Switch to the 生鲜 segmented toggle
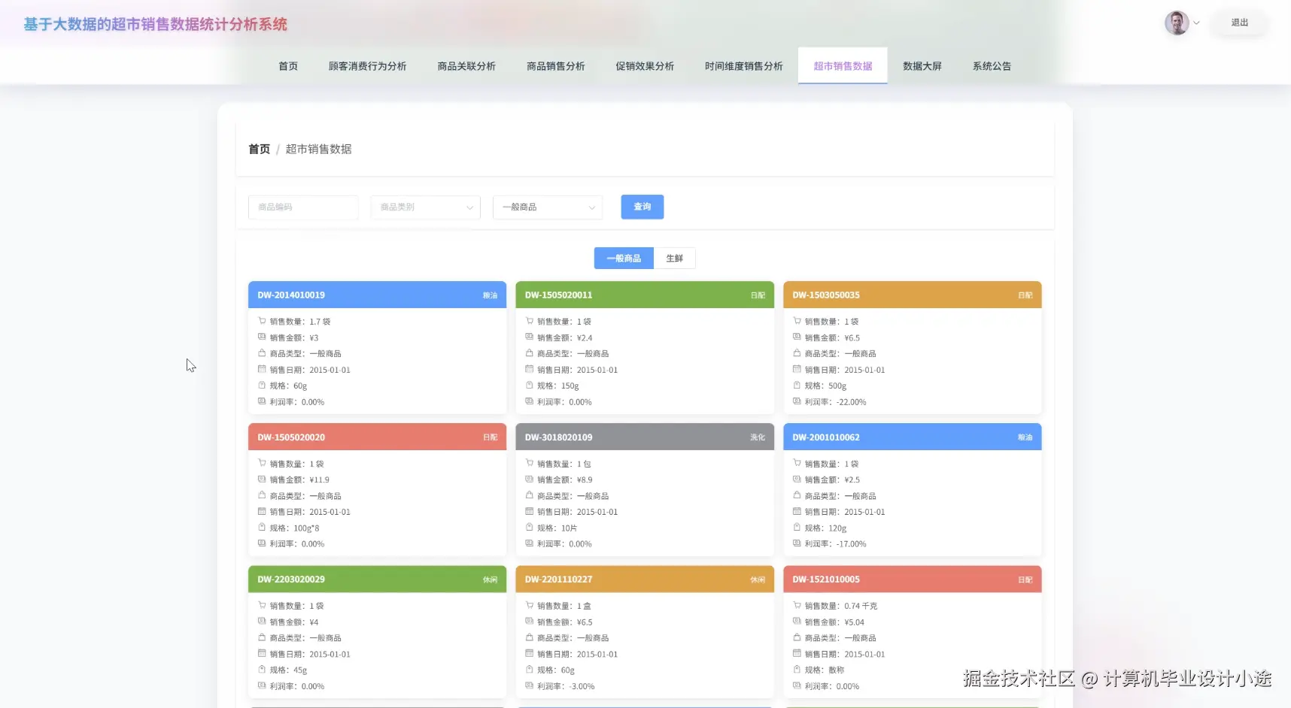This screenshot has height=708, width=1291. click(674, 258)
